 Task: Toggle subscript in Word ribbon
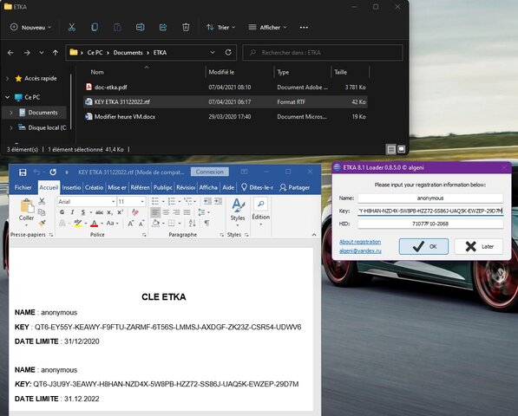coord(109,212)
